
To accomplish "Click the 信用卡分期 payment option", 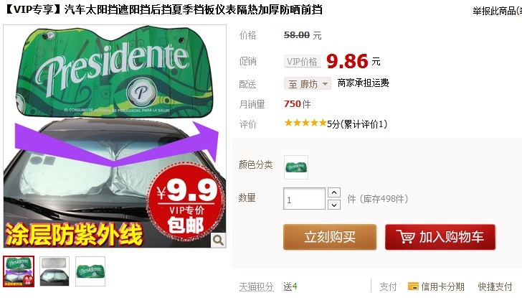I will pyautogui.click(x=442, y=287).
